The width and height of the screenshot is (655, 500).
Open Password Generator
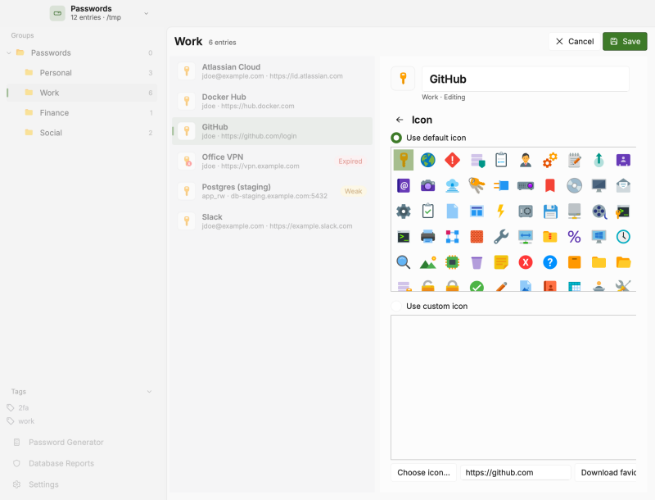[x=58, y=443]
